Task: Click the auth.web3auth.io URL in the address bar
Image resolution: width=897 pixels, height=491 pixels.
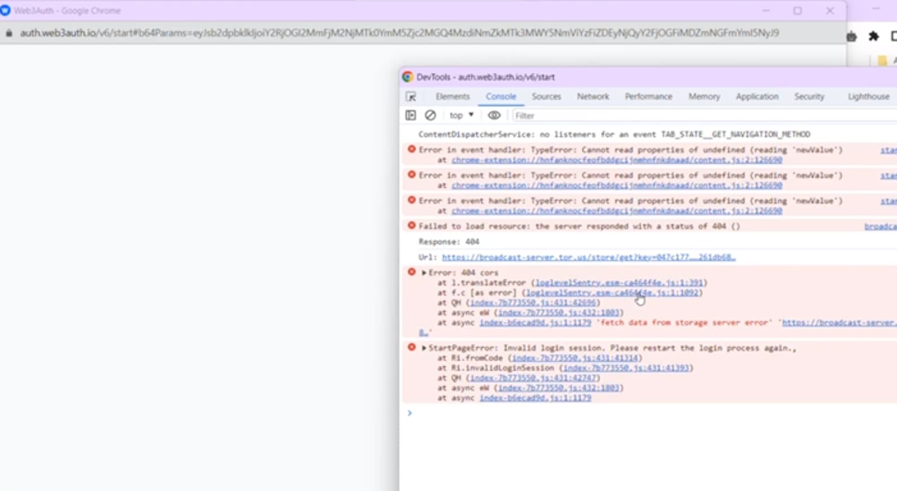Action: (399, 33)
